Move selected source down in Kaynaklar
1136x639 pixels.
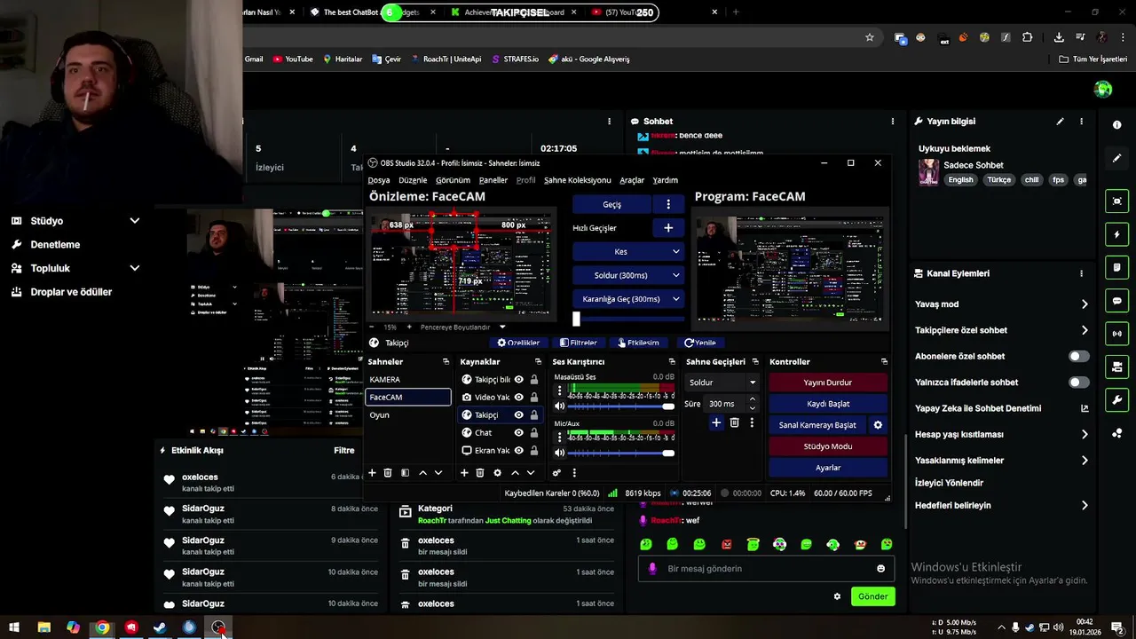tap(531, 473)
